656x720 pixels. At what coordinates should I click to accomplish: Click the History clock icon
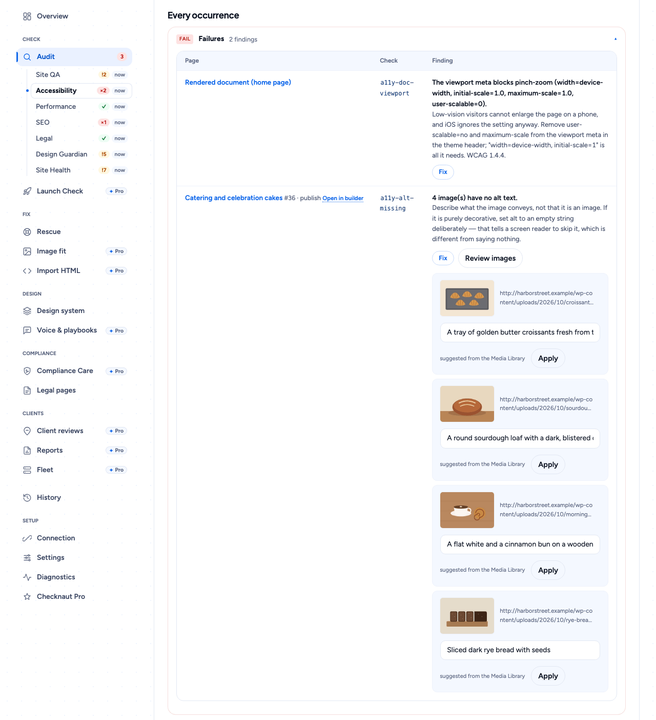[27, 498]
